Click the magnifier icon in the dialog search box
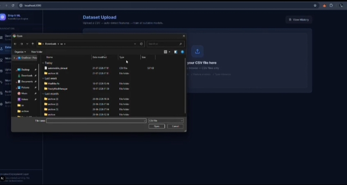Image resolution: width=347 pixels, height=185 pixels. click(x=180, y=44)
